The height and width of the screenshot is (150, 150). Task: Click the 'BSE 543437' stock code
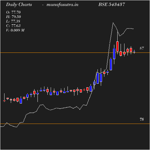[112, 4]
